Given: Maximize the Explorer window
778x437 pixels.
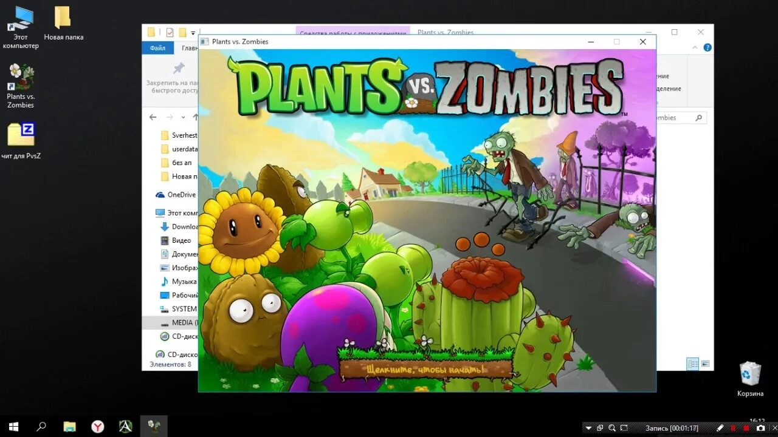Looking at the screenshot, I should 674,32.
